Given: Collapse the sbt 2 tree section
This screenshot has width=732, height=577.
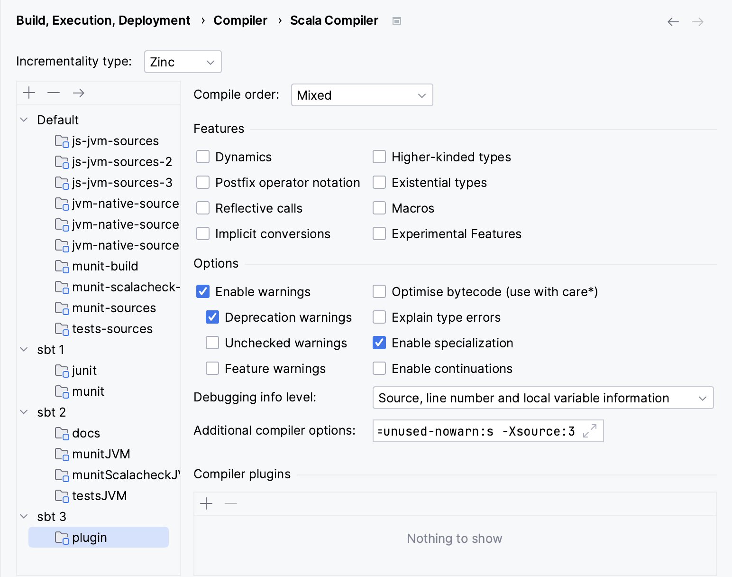Looking at the screenshot, I should tap(24, 412).
